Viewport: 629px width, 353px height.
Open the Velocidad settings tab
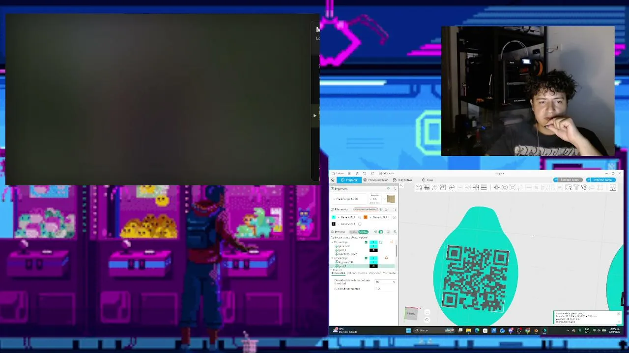(x=375, y=273)
